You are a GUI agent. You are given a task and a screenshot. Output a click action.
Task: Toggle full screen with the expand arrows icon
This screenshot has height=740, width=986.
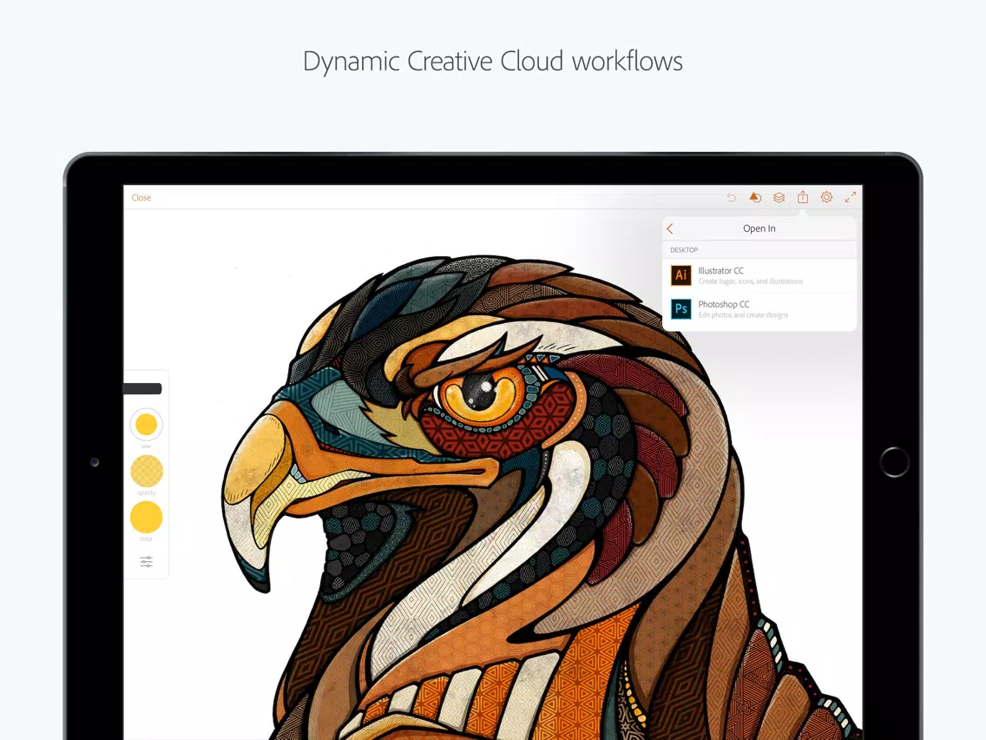coord(851,197)
